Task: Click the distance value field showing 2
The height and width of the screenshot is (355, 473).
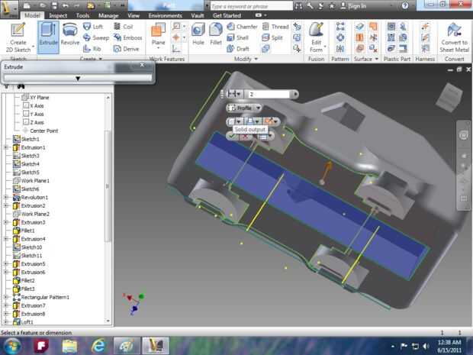Action: tap(269, 95)
